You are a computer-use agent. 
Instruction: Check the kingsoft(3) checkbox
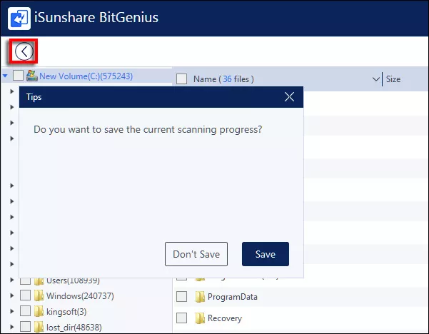26,311
